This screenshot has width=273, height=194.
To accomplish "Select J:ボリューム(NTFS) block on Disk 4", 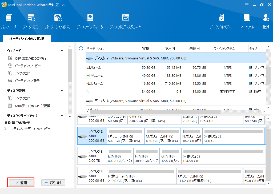I will 210,176.
